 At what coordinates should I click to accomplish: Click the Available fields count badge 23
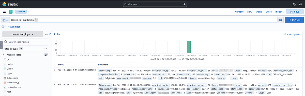tap(46, 55)
